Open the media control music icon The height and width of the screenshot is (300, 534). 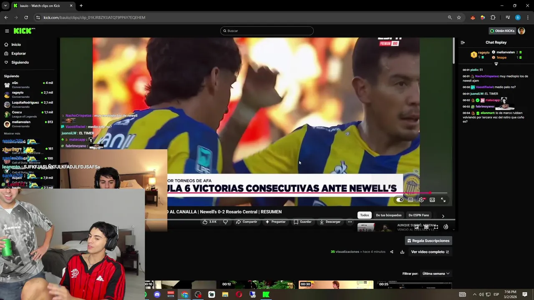(x=507, y=17)
